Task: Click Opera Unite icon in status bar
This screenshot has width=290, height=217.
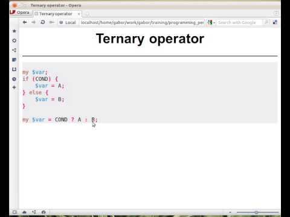Action: [x=34, y=212]
